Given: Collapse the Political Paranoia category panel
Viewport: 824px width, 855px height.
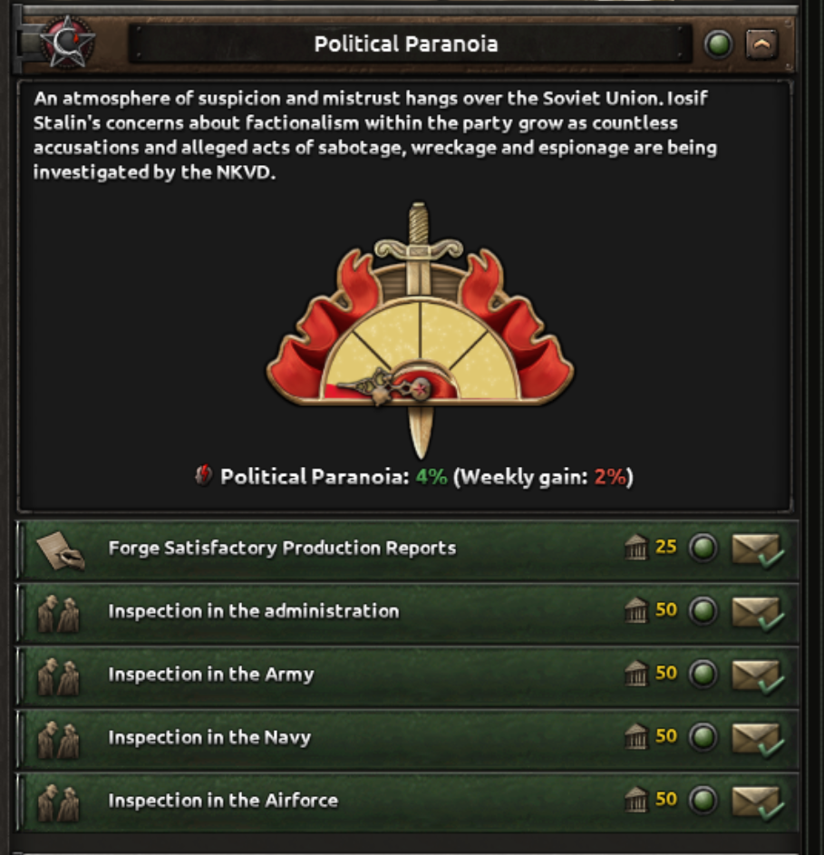Looking at the screenshot, I should coord(761,44).
